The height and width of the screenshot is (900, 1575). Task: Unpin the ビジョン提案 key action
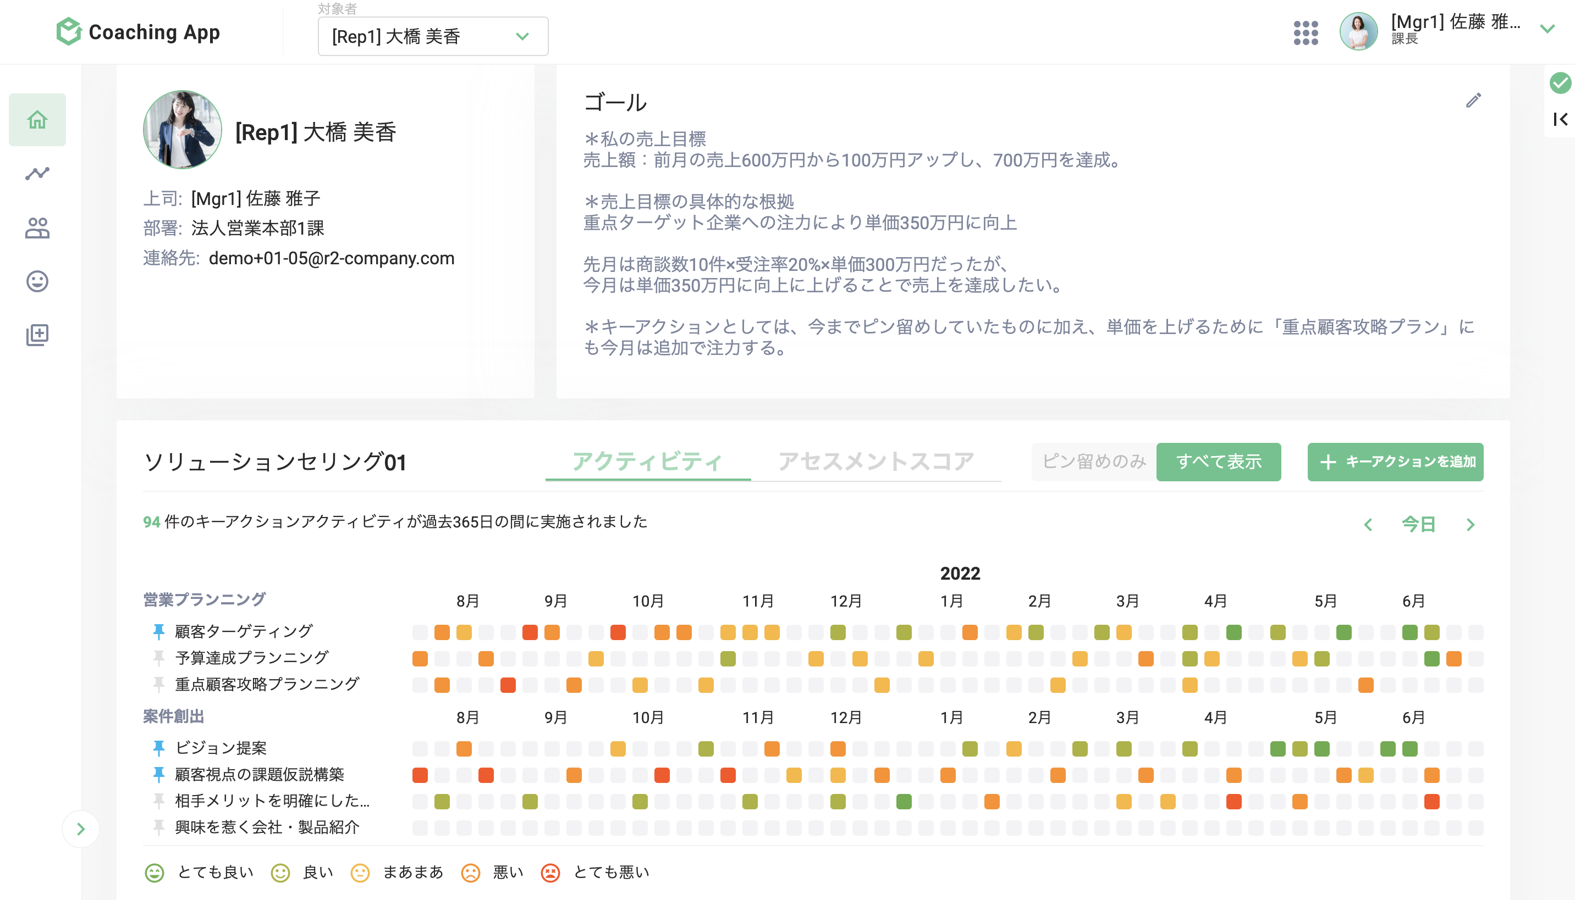[x=159, y=748]
